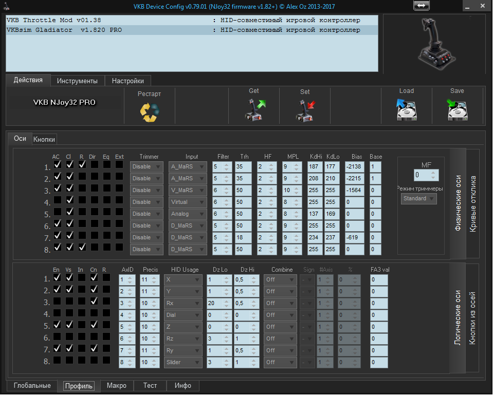
Task: Switch to the Кнопки tab
Action: (44, 139)
